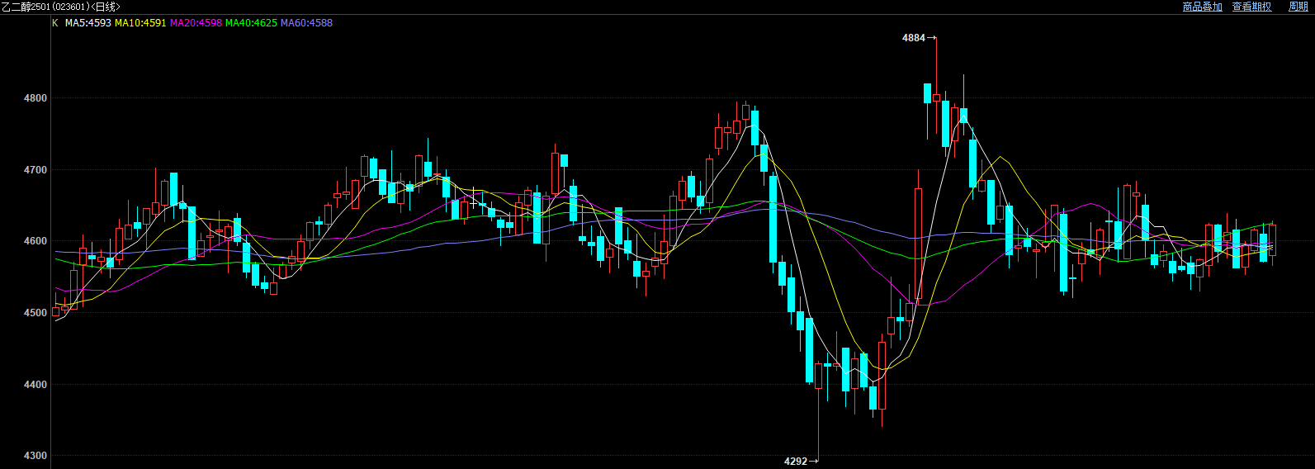
Task: Select the MA5:4593 moving average label
Action: [88, 23]
